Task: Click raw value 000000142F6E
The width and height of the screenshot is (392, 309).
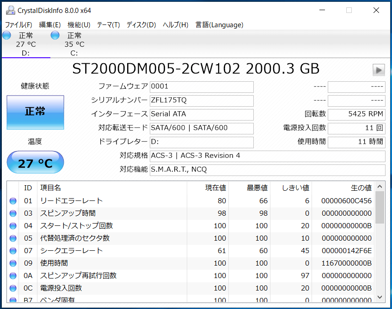Action: pyautogui.click(x=347, y=251)
